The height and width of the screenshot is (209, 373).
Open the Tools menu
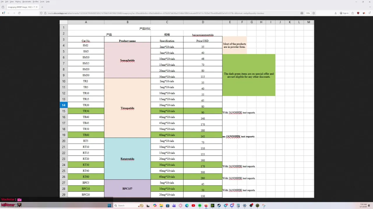[x=42, y=1]
